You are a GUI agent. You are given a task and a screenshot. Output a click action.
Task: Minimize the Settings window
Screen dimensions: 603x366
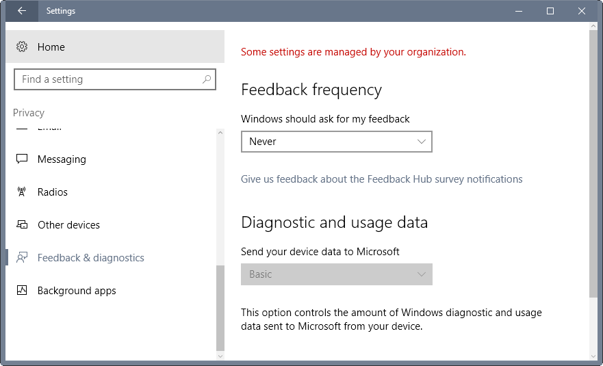(x=519, y=11)
